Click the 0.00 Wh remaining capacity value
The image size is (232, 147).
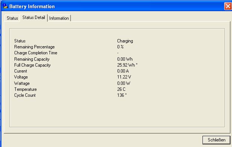tap(125, 59)
